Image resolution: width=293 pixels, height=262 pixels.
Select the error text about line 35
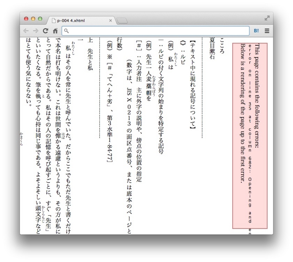pos(249,110)
